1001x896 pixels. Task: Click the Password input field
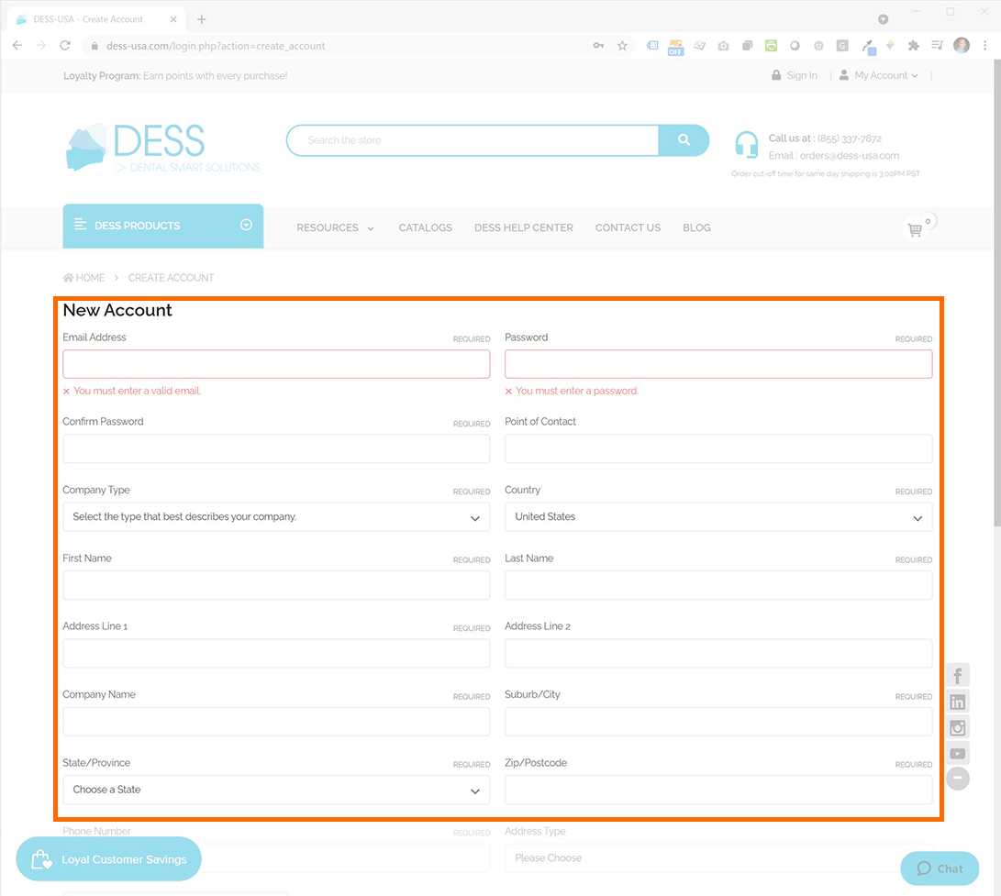[x=718, y=364]
